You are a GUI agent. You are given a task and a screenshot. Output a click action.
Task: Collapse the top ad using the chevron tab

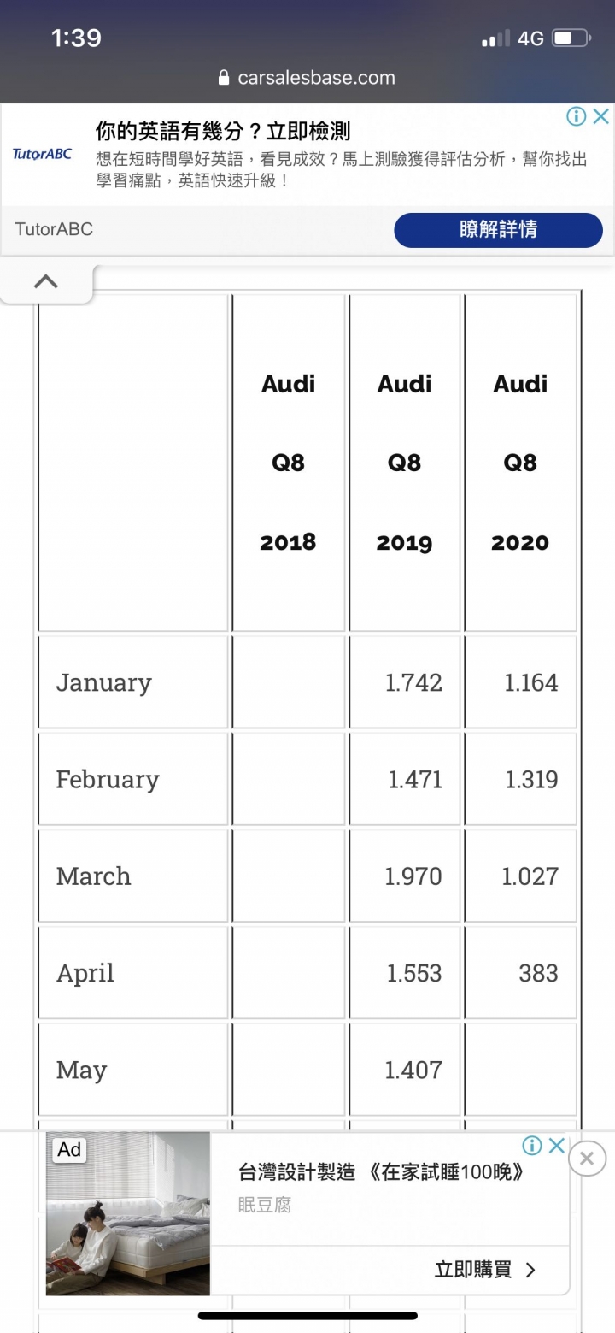(45, 281)
